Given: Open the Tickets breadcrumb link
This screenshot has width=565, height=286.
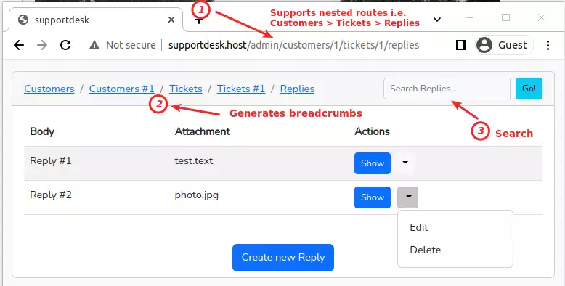Looking at the screenshot, I should (x=186, y=89).
